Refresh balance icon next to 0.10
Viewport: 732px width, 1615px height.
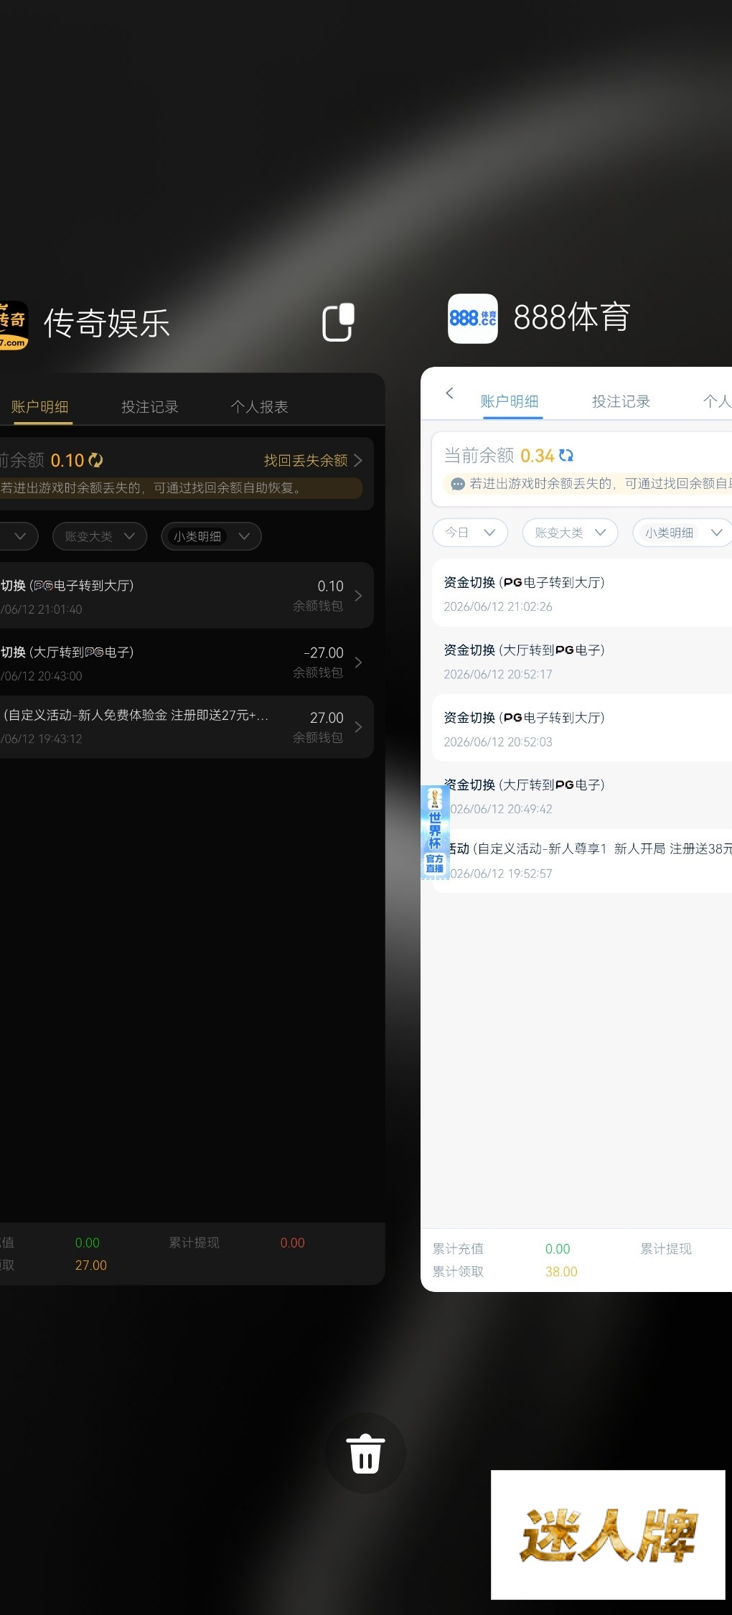95,460
